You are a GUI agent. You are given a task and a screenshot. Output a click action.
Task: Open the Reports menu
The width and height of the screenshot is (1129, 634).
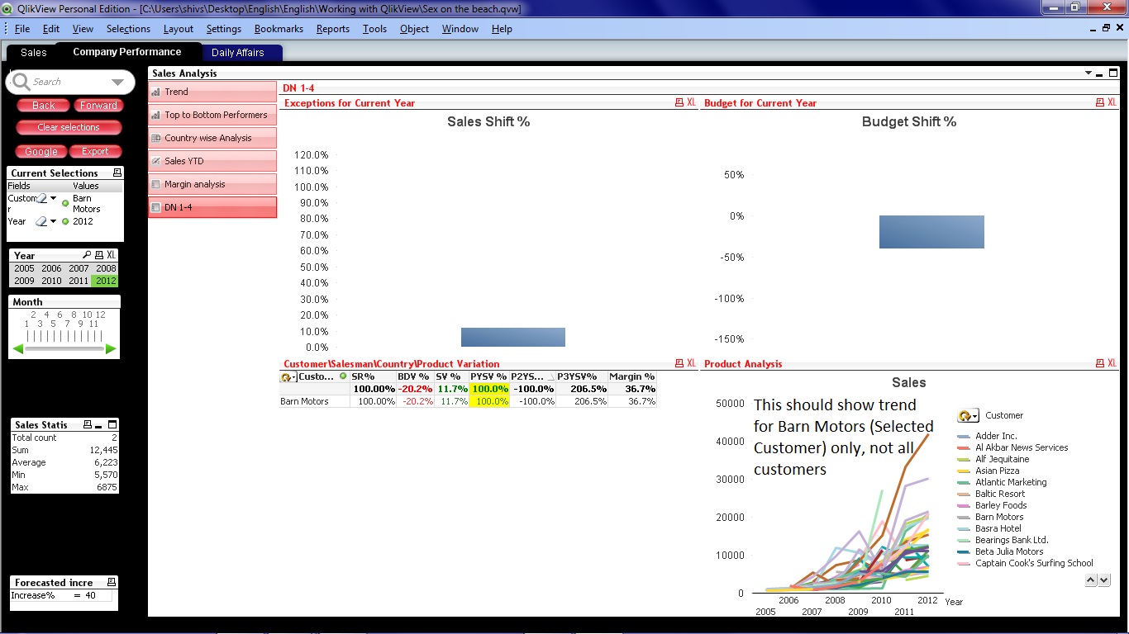[x=333, y=28]
